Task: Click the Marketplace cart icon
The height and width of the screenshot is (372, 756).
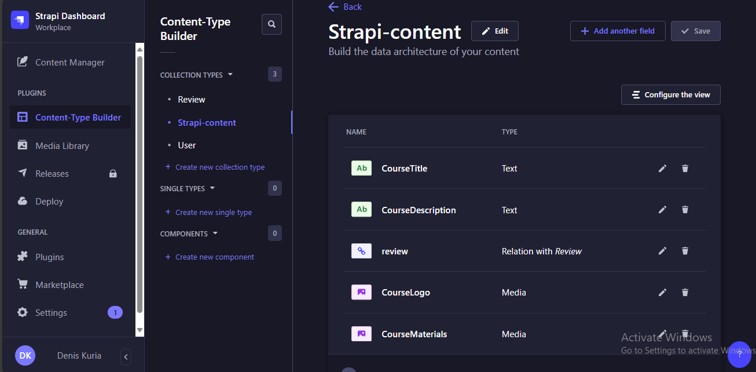Action: (23, 284)
